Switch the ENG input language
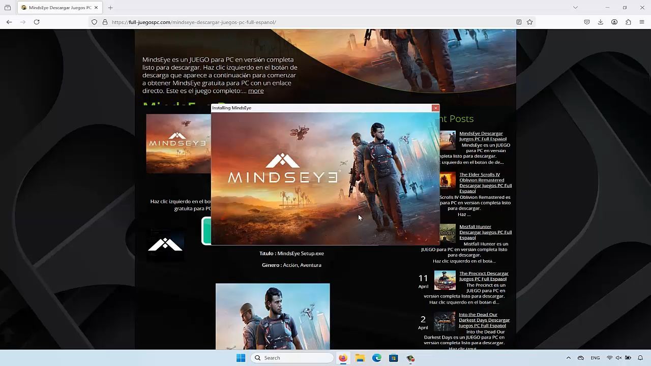 coord(595,358)
